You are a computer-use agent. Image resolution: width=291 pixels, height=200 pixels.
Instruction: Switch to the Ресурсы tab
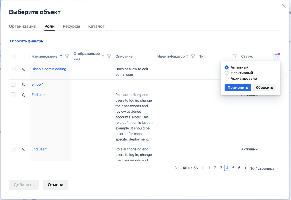[x=71, y=26]
